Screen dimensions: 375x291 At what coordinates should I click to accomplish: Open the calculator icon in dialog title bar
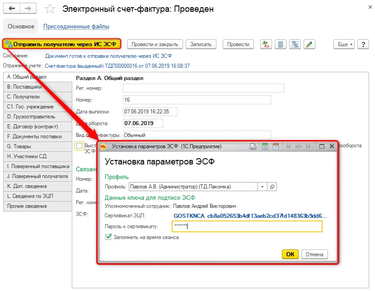[x=265, y=146]
